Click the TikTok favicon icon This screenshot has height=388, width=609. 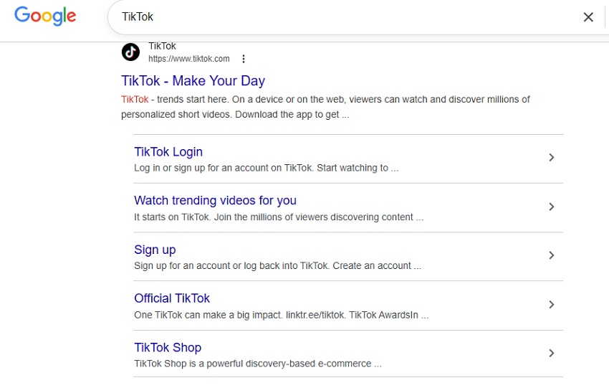click(x=130, y=52)
